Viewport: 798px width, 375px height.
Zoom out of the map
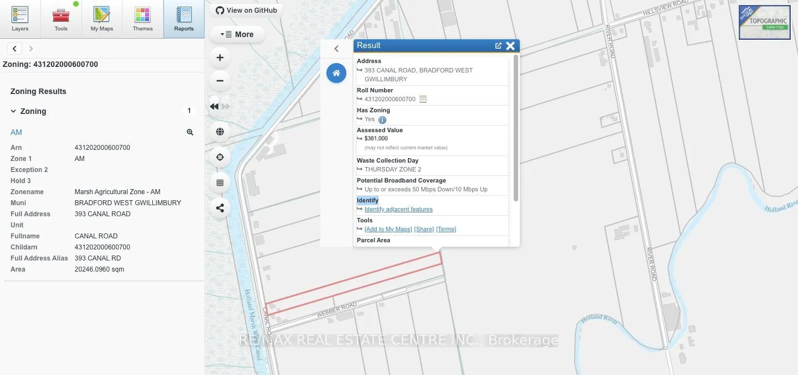pyautogui.click(x=220, y=81)
